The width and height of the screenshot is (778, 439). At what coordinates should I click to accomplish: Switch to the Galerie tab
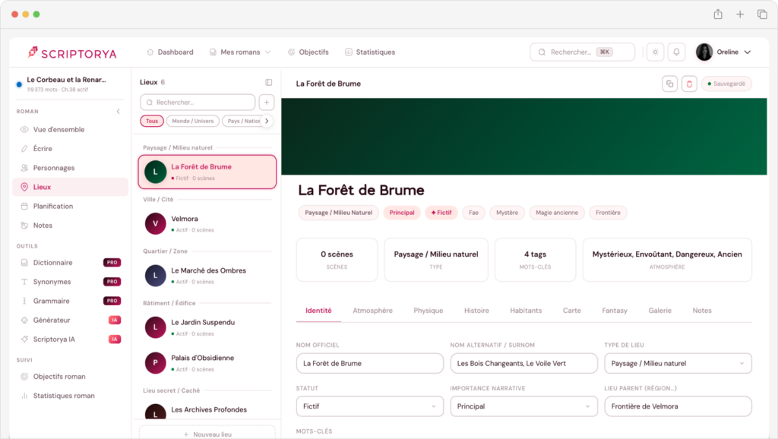pos(660,311)
